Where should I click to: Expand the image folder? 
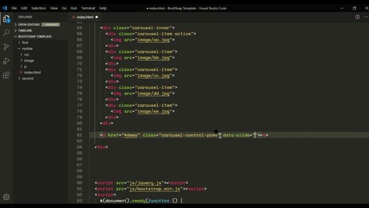[x=29, y=61]
